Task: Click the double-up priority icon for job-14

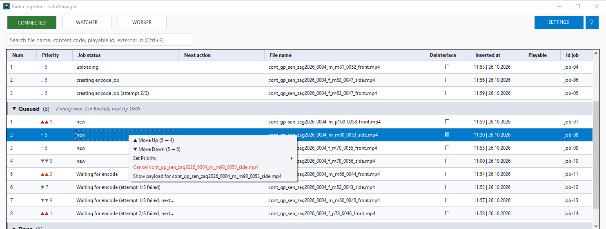Action: 45,213
